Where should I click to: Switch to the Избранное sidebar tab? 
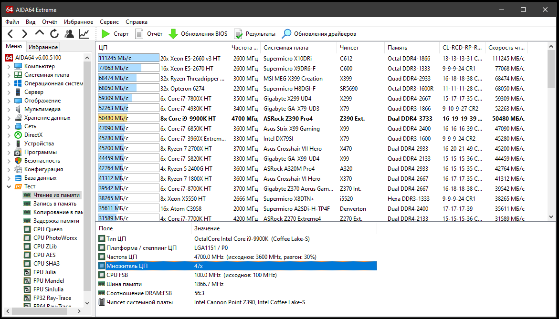(43, 47)
